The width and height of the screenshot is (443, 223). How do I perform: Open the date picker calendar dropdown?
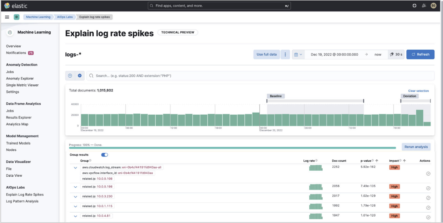(x=298, y=54)
